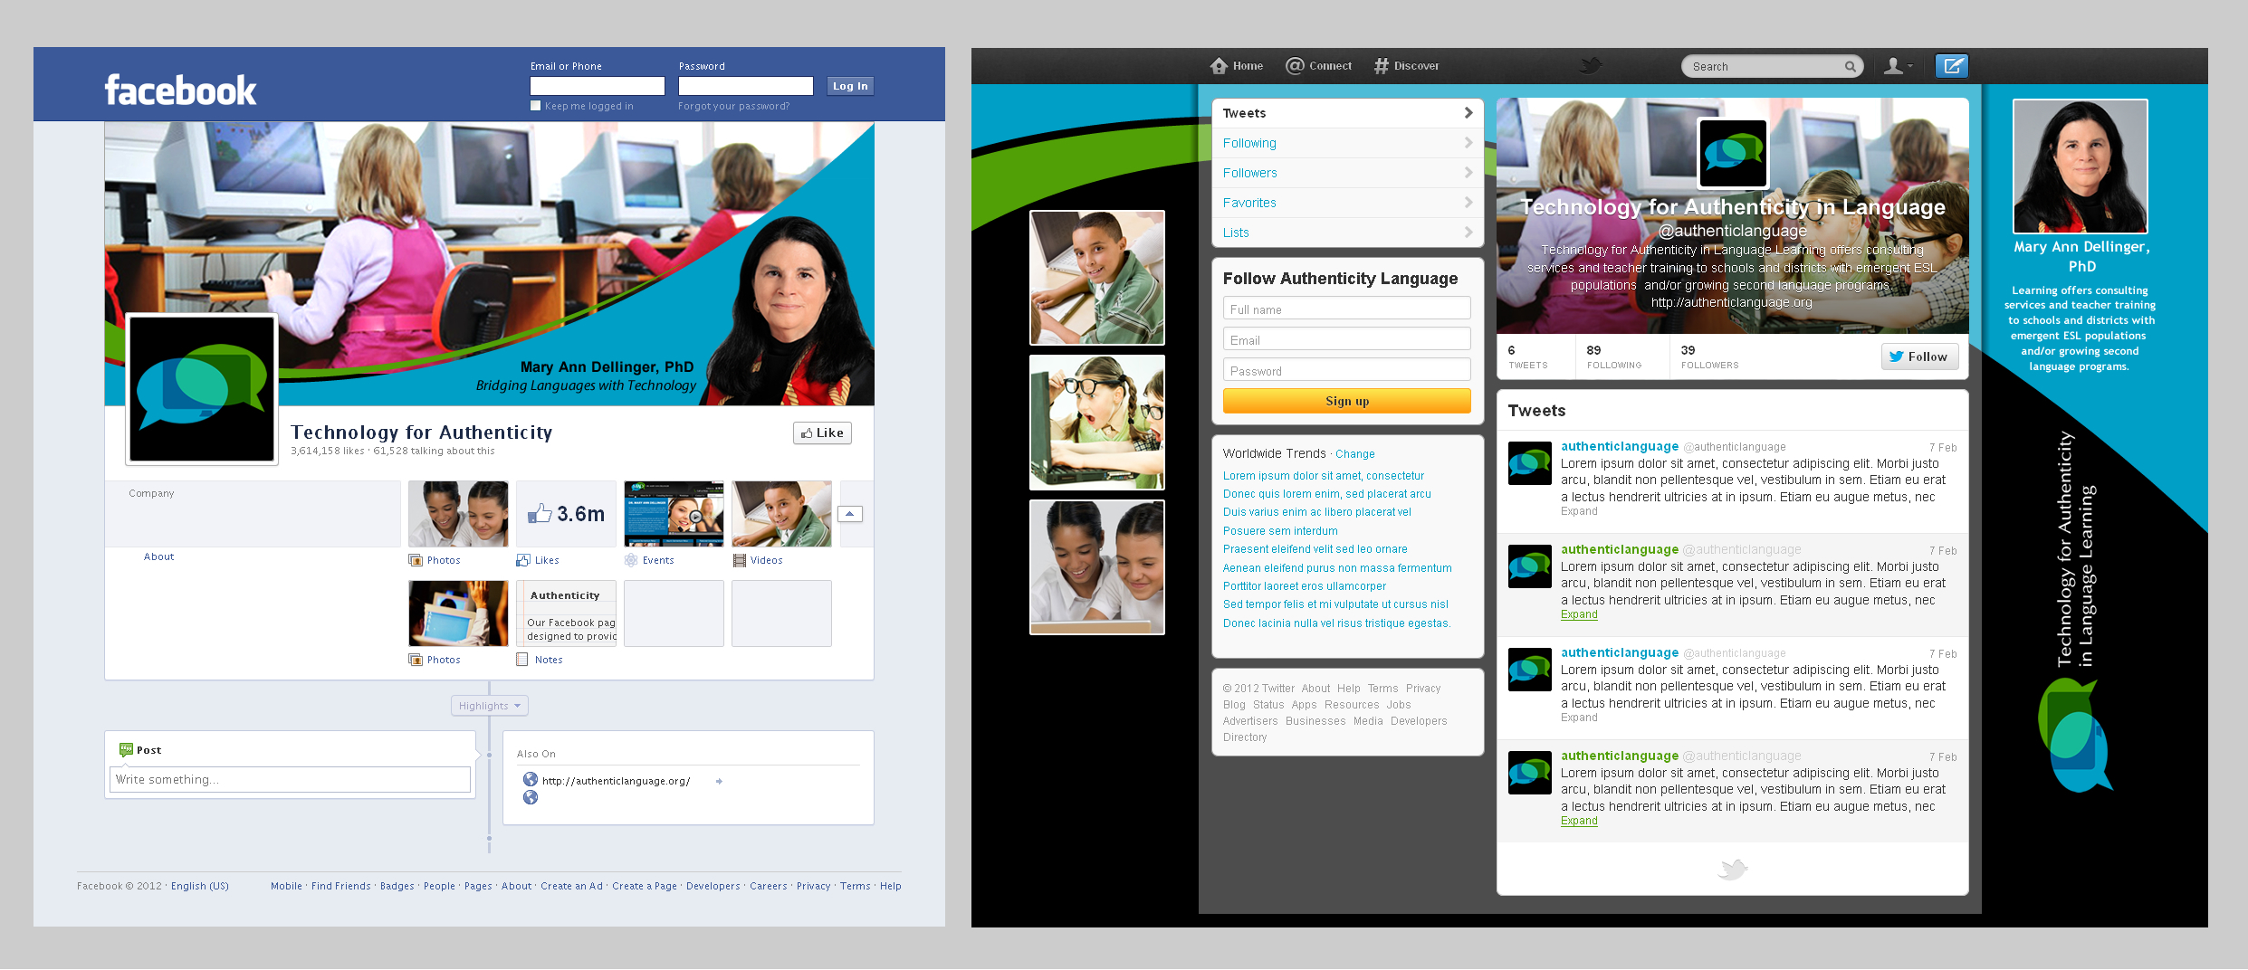Click the Post status icon

[126, 750]
